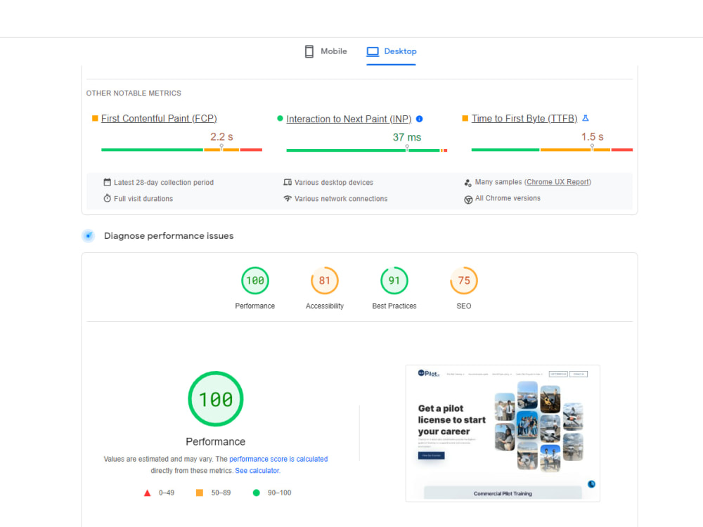Viewport: 703px width, 527px height.
Task: Open the See calculator link
Action: (x=257, y=471)
